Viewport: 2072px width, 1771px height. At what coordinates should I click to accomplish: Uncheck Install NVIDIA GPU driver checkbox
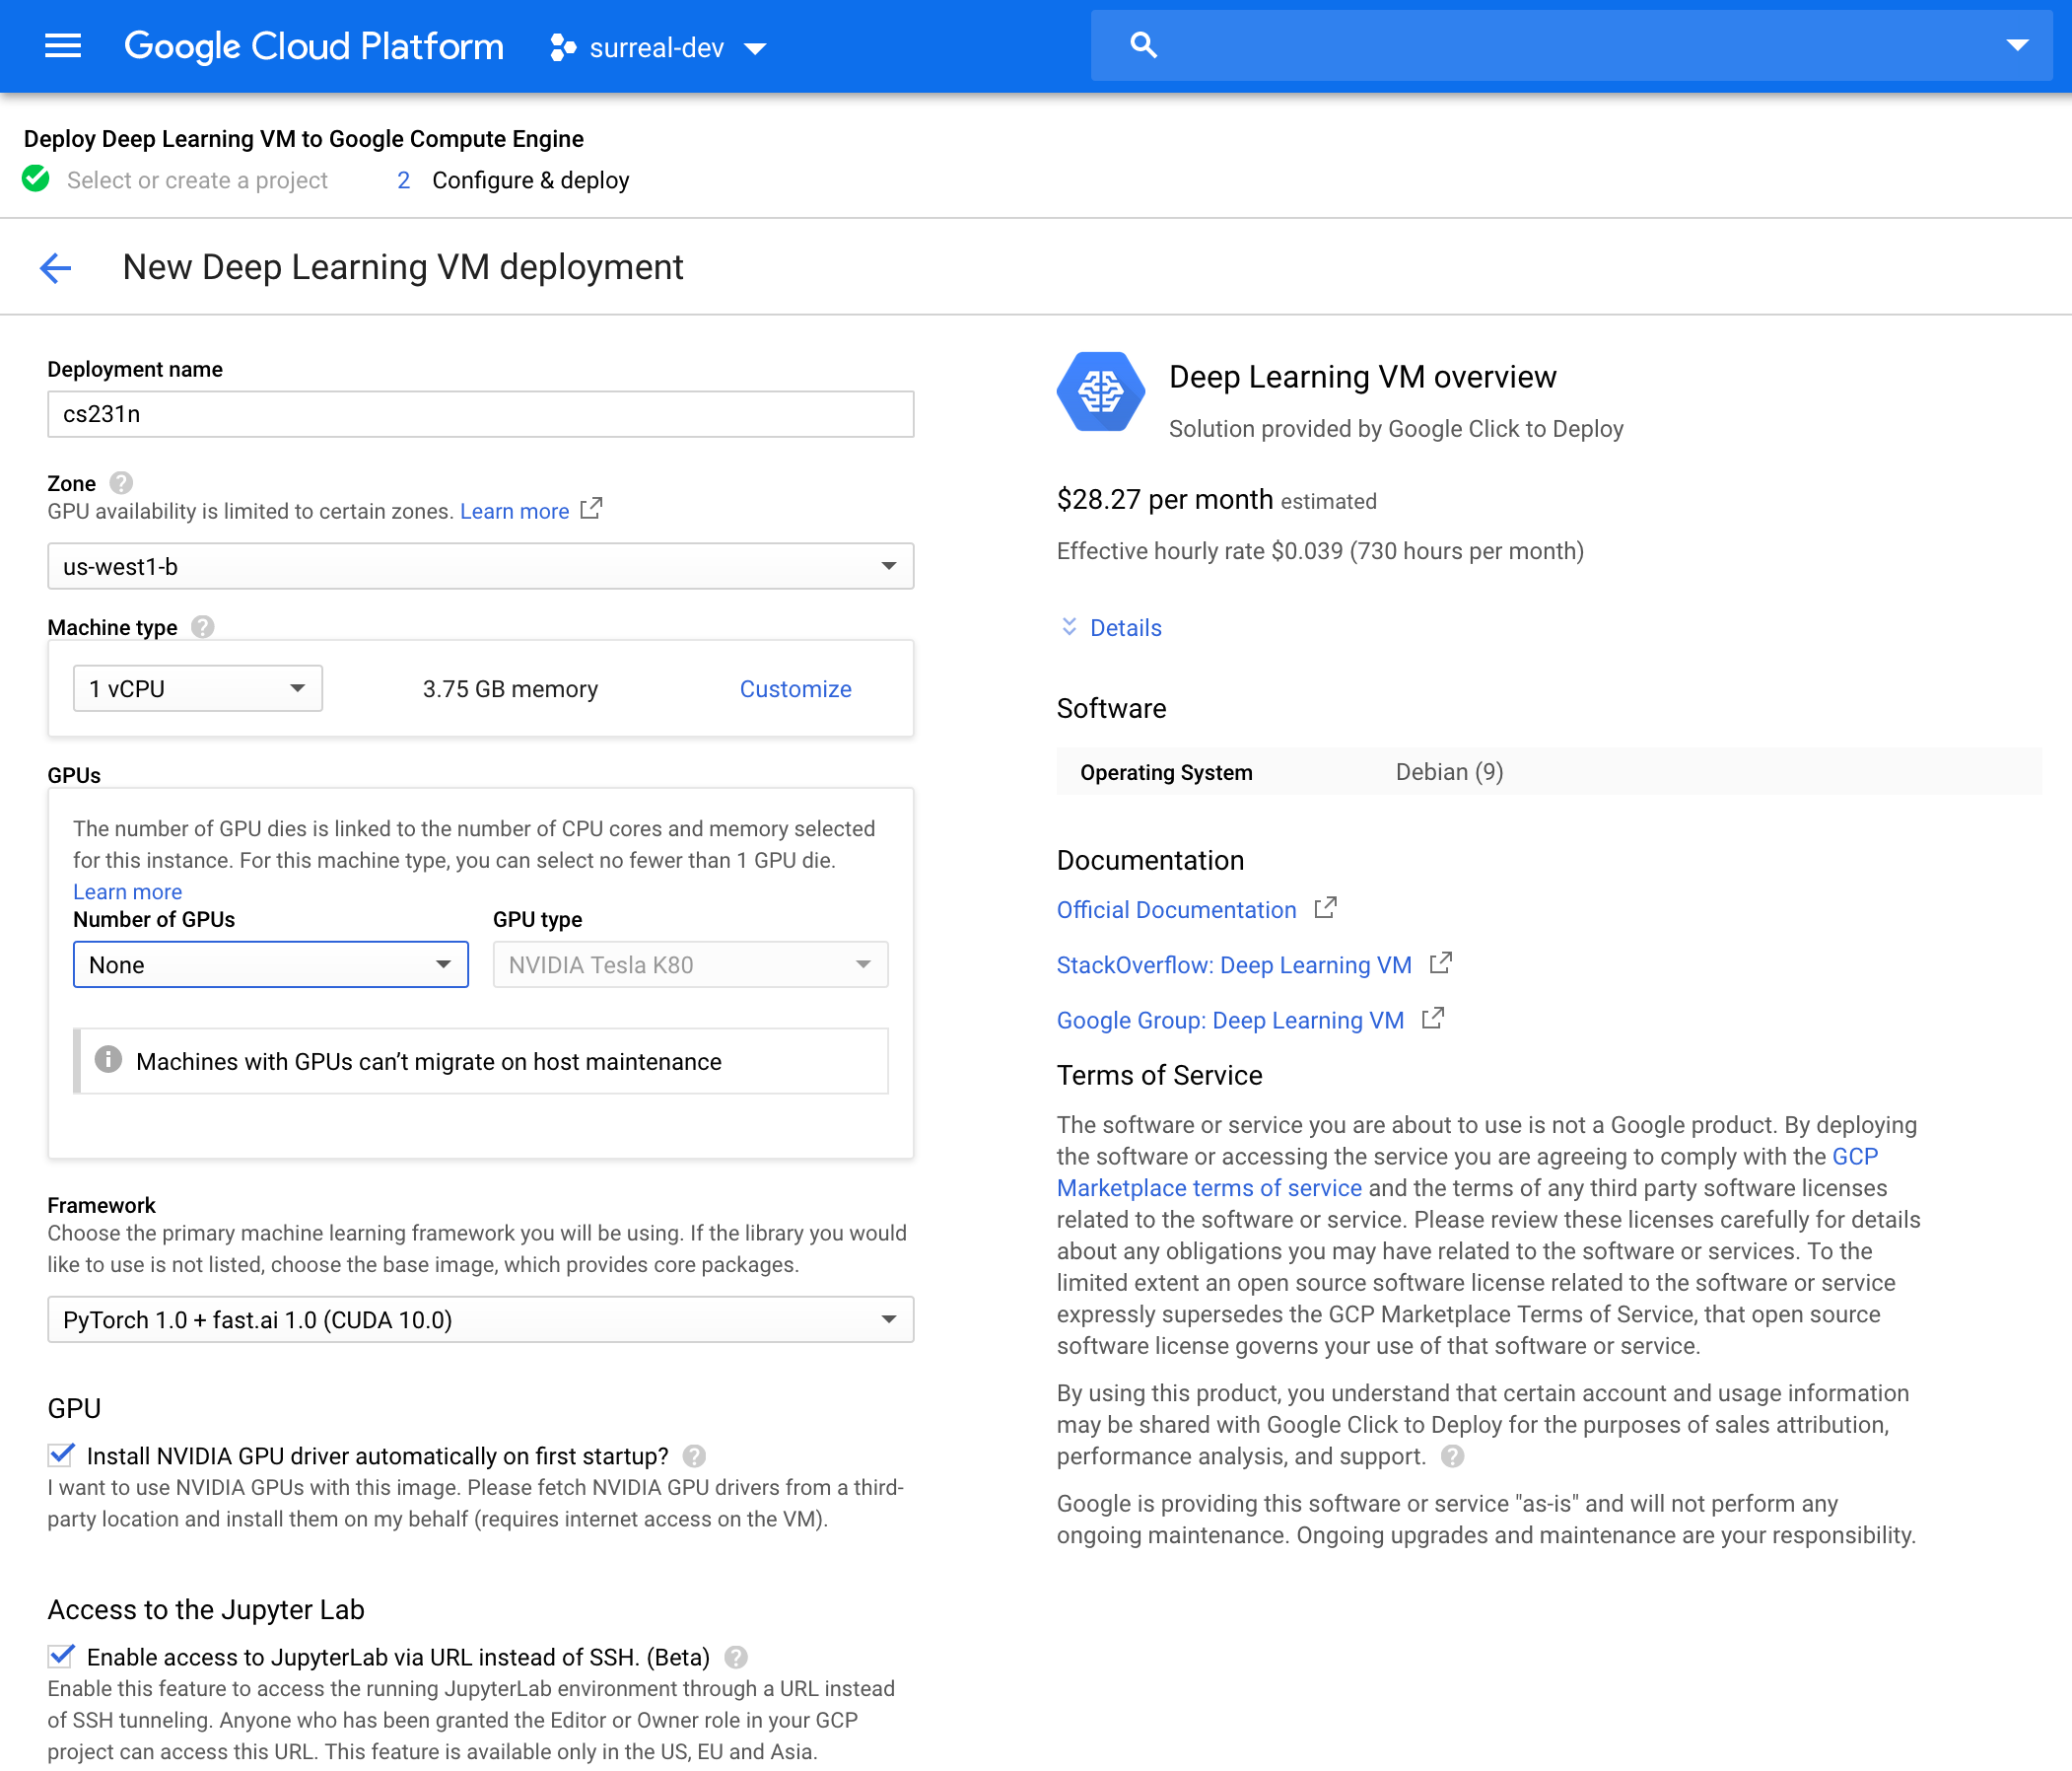click(x=61, y=1454)
